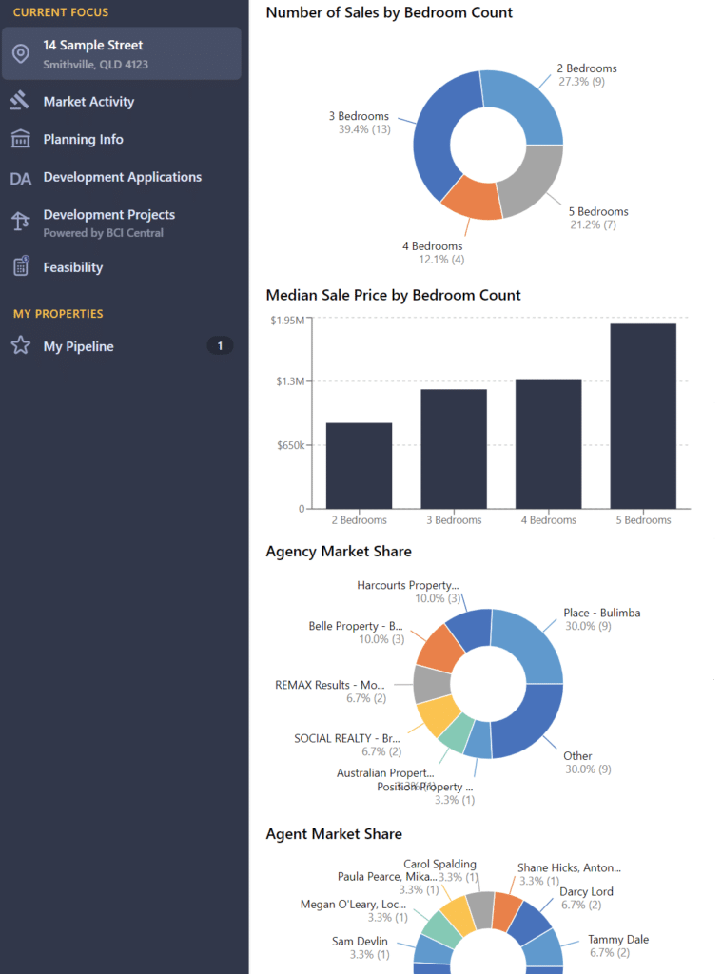
Task: Click the Tammy Dale agent label
Action: point(617,940)
